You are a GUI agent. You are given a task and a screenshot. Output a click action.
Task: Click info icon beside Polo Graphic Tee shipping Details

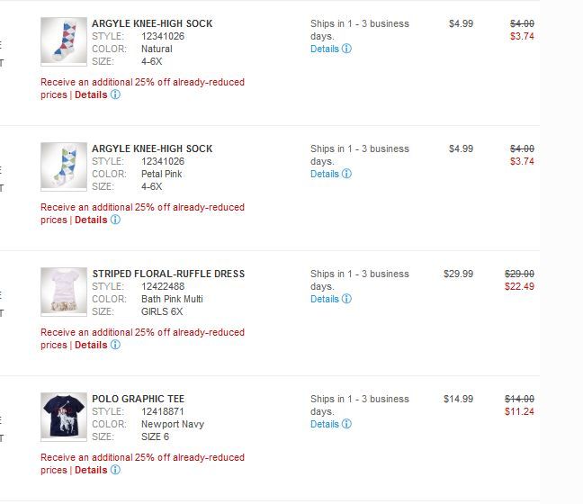[347, 424]
